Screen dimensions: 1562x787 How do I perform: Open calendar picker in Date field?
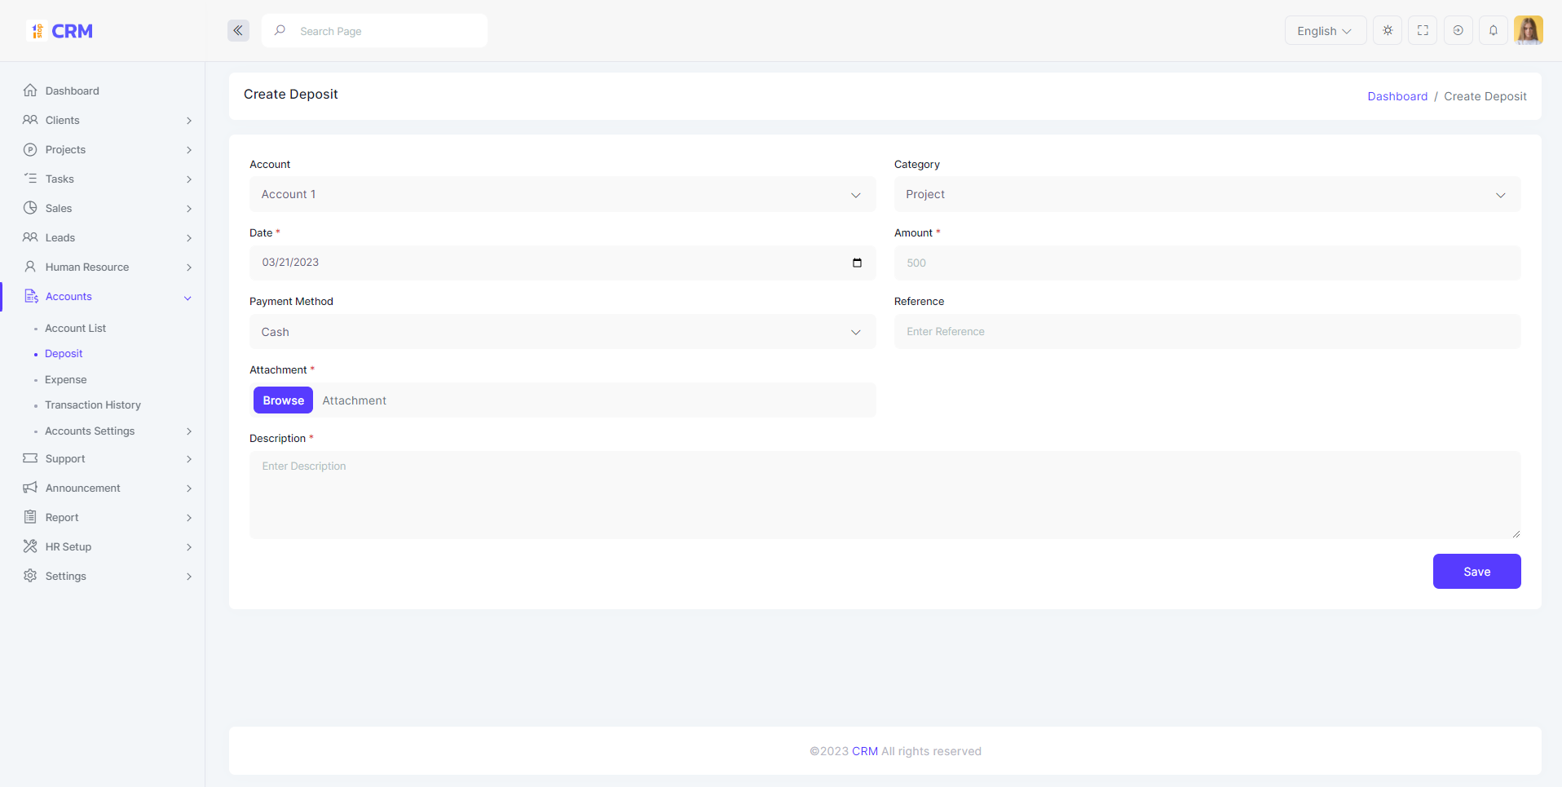click(857, 263)
